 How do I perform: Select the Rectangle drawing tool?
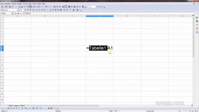8,108
